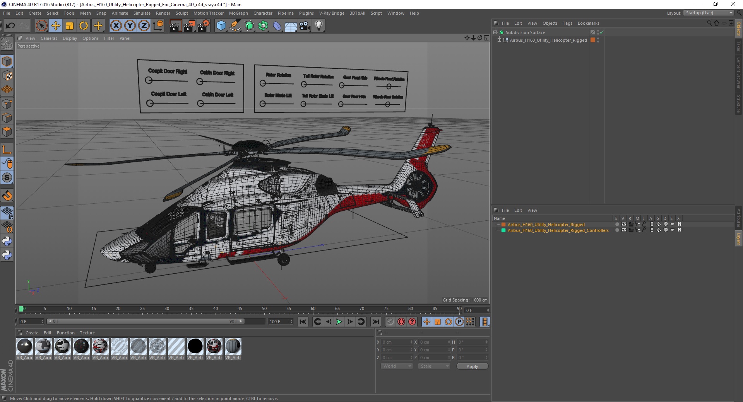
Task: Select the Move tool in top toolbar
Action: click(56, 26)
